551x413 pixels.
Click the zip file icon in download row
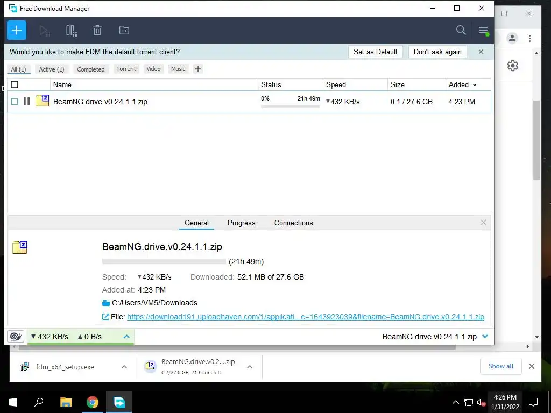pos(42,101)
